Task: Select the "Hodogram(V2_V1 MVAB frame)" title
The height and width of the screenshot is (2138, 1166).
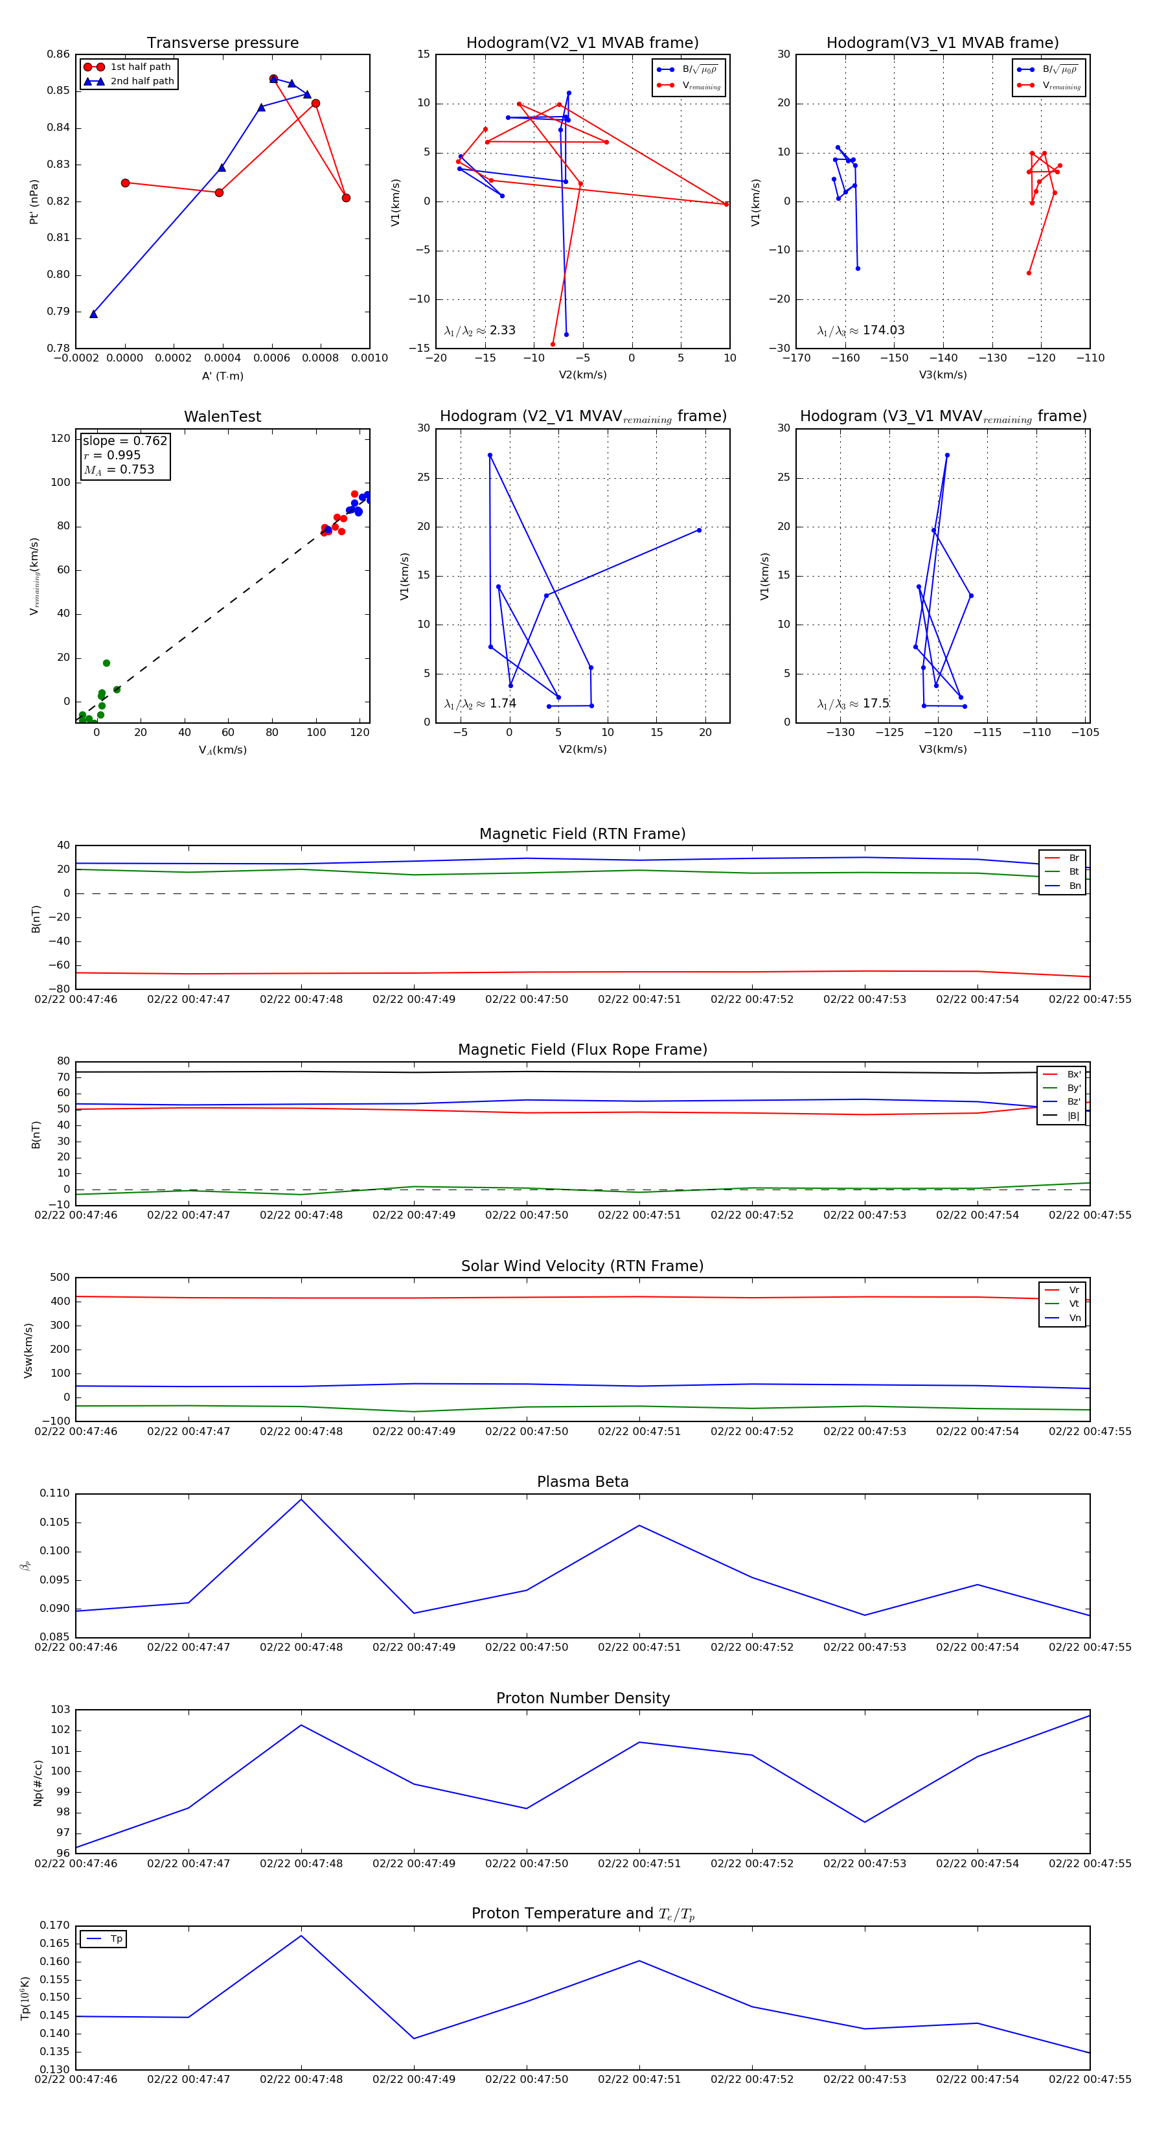Action: 582,43
